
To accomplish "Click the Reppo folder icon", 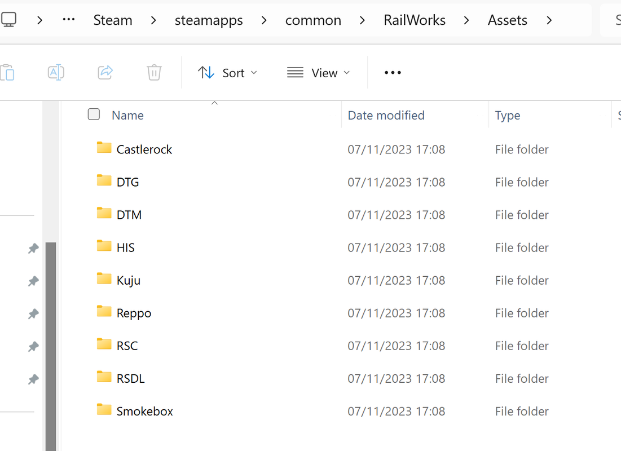I will click(104, 312).
